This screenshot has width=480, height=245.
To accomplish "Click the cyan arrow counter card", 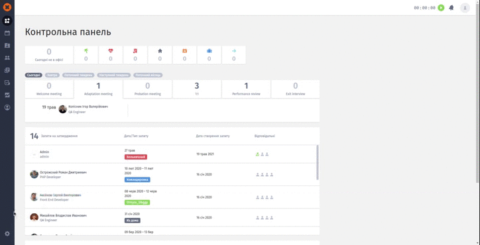I will point(234,55).
